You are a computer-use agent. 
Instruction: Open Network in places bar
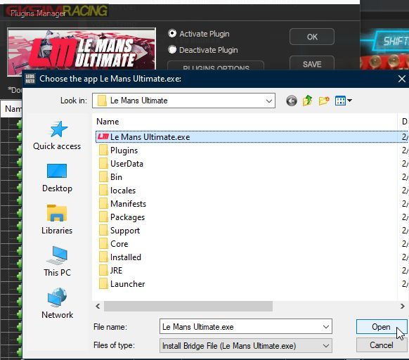[x=57, y=304]
